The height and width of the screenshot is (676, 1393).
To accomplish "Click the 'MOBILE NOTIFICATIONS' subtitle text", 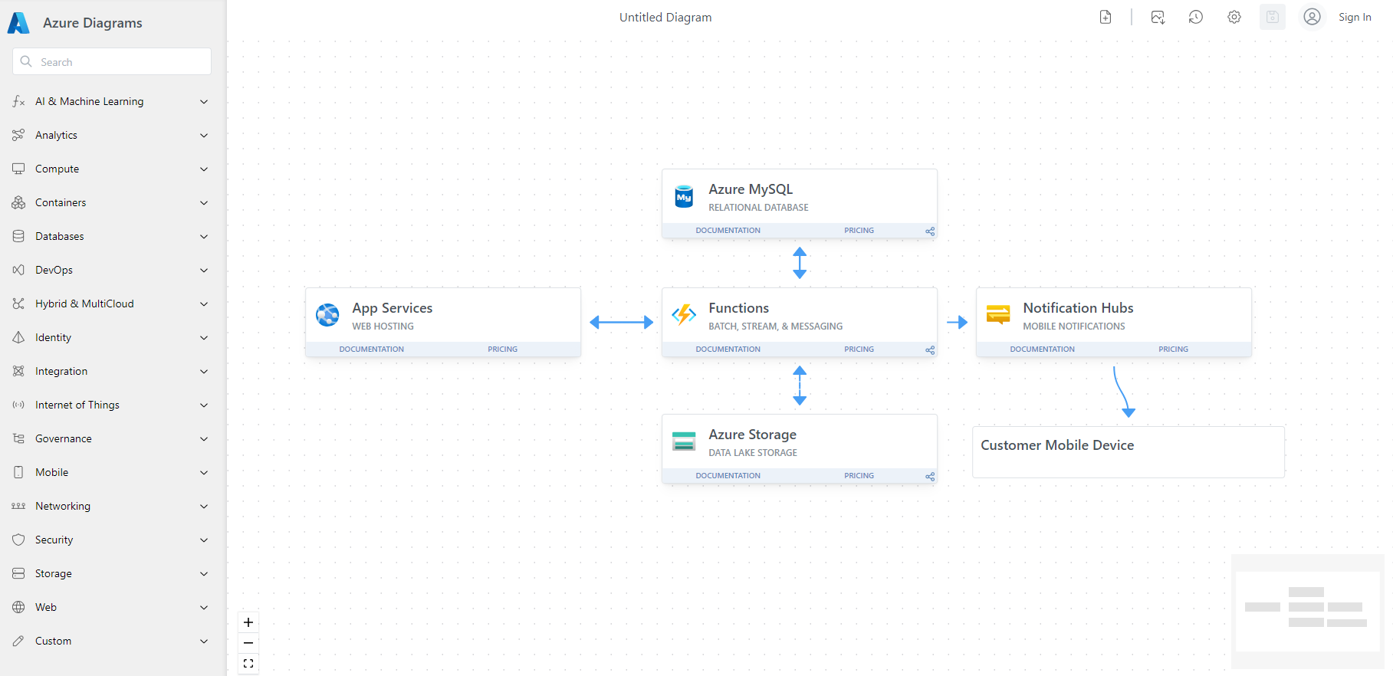I will click(1074, 327).
